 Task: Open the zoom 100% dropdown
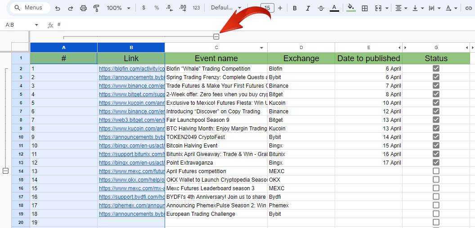[118, 8]
